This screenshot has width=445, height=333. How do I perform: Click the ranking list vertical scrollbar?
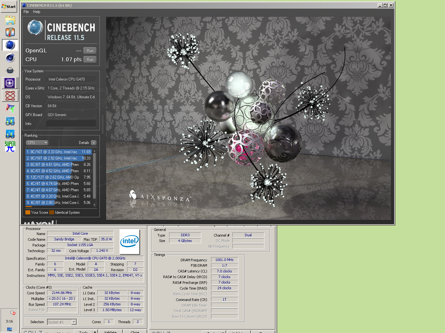coord(94,178)
